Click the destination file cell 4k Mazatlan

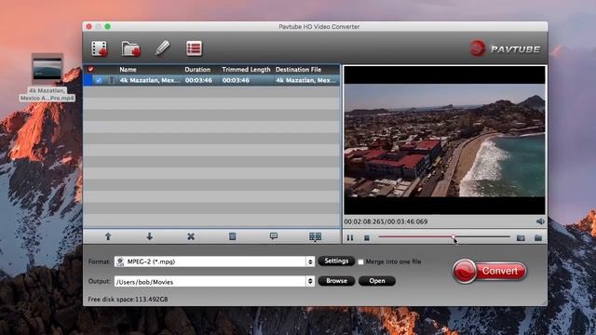pos(306,80)
